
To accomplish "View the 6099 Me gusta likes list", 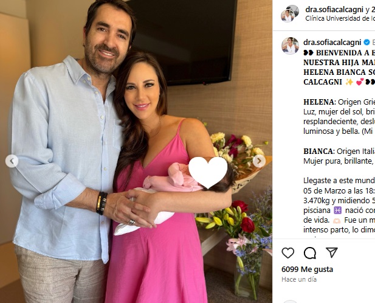I will (x=307, y=270).
